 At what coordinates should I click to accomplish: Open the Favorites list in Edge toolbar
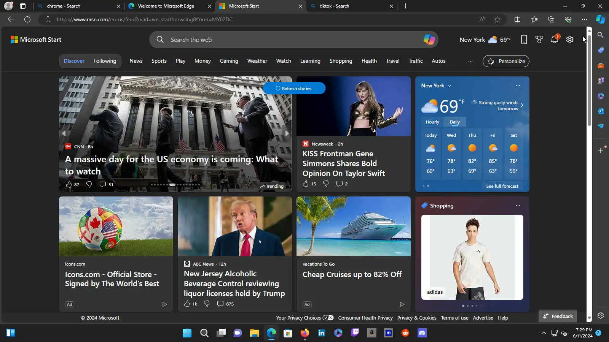(534, 19)
